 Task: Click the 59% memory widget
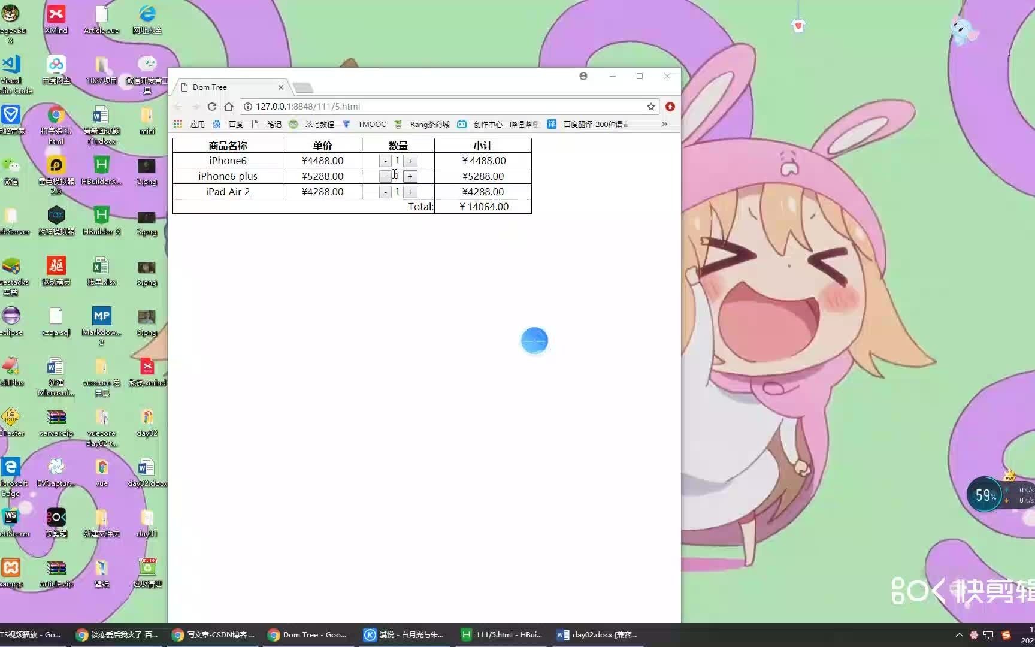pos(985,495)
